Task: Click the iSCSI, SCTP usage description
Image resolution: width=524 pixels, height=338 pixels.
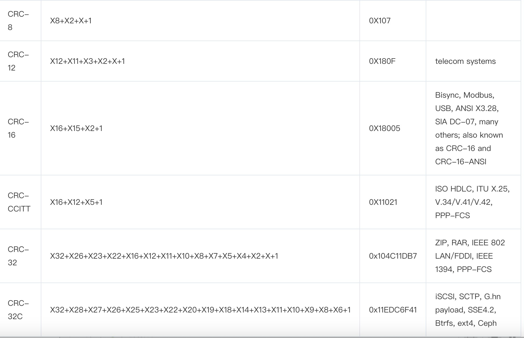Action: (468, 310)
